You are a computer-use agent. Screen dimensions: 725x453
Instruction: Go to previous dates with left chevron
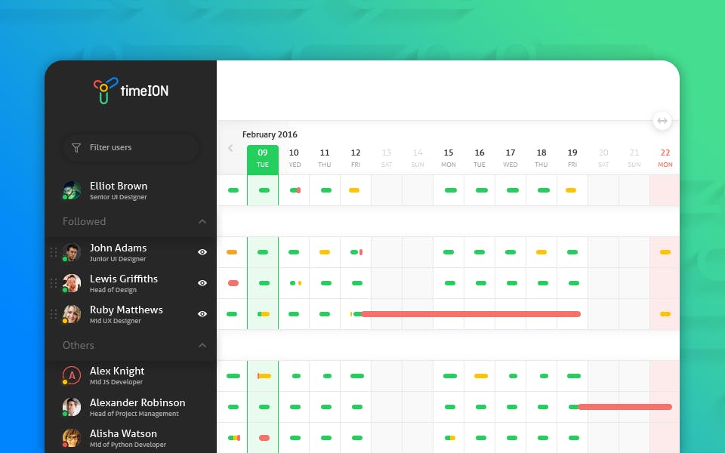pyautogui.click(x=231, y=148)
